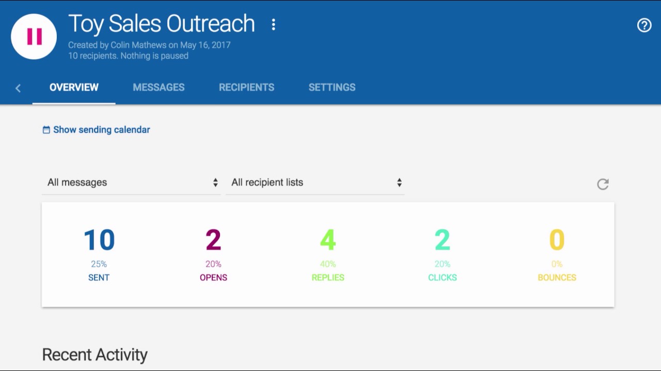Screen dimensions: 661x371
Task: Go to the Recipients tab
Action: coord(246,88)
